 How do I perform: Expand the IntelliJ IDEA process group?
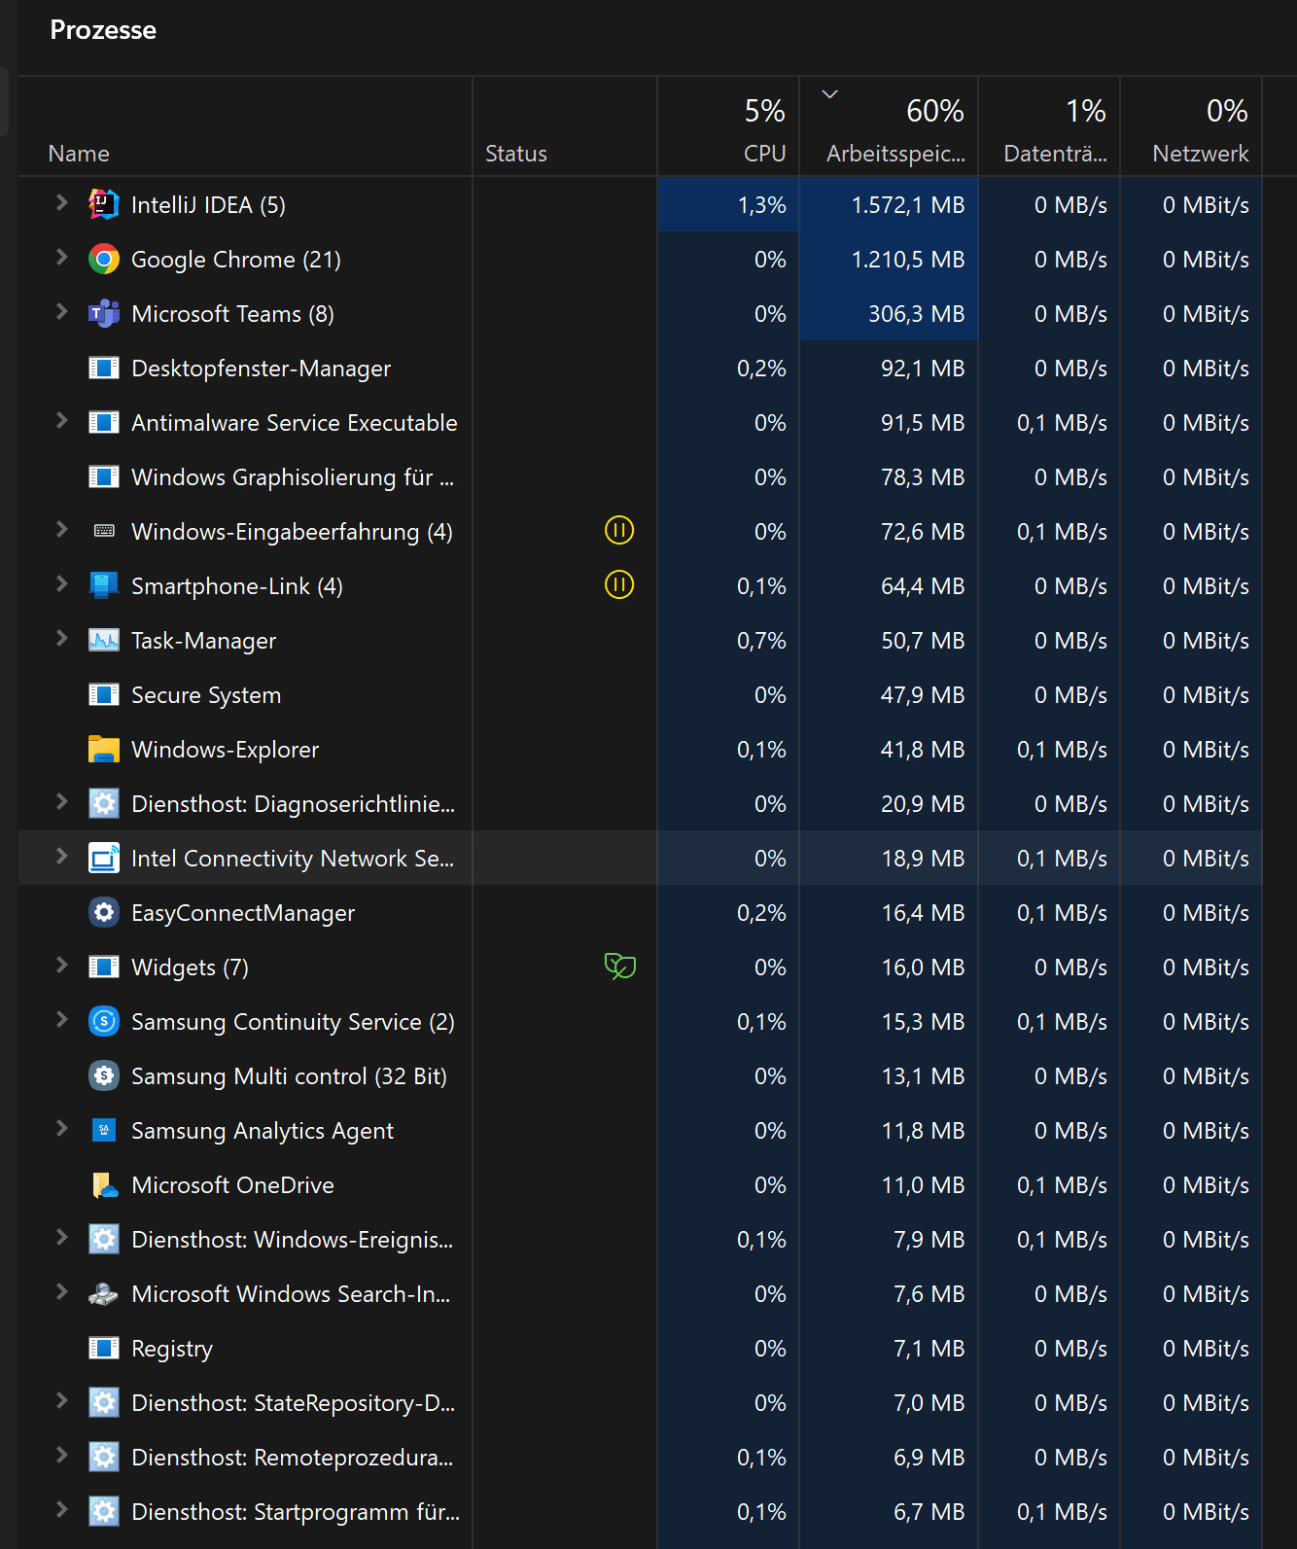click(x=61, y=202)
